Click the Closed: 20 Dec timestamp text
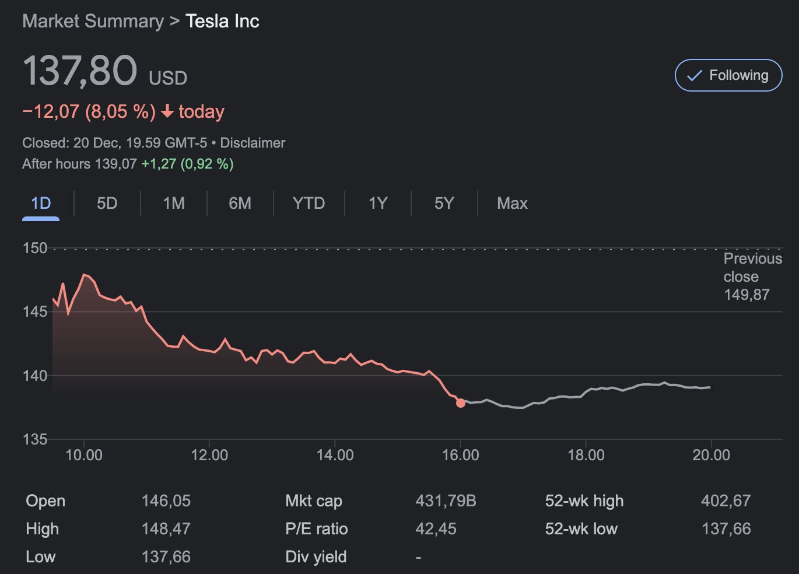 pos(114,143)
